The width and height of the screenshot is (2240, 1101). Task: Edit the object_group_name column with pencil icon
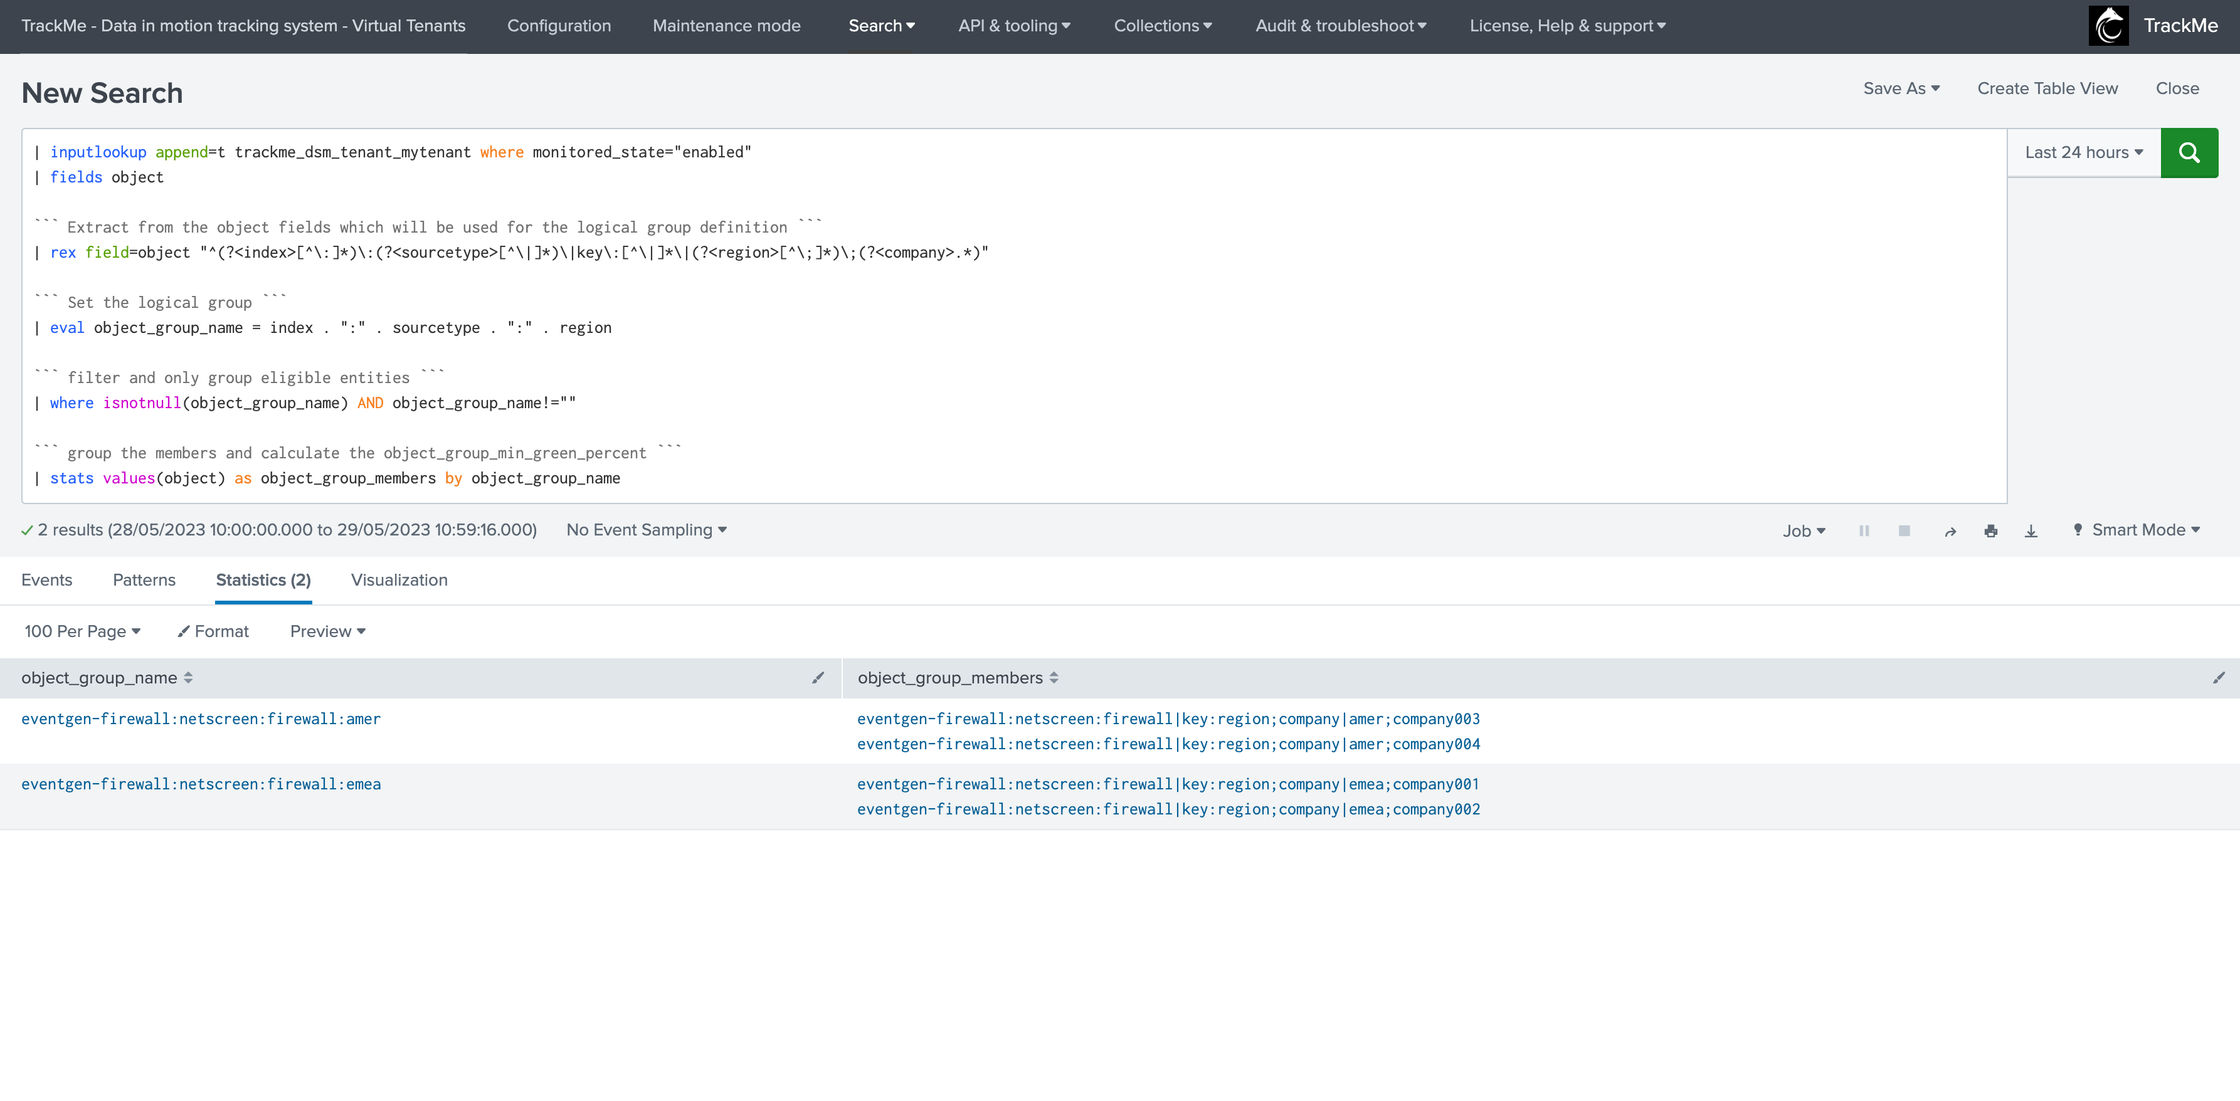point(817,678)
